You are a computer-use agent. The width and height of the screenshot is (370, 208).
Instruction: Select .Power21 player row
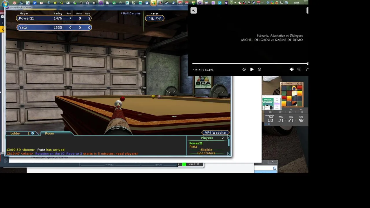pyautogui.click(x=54, y=18)
